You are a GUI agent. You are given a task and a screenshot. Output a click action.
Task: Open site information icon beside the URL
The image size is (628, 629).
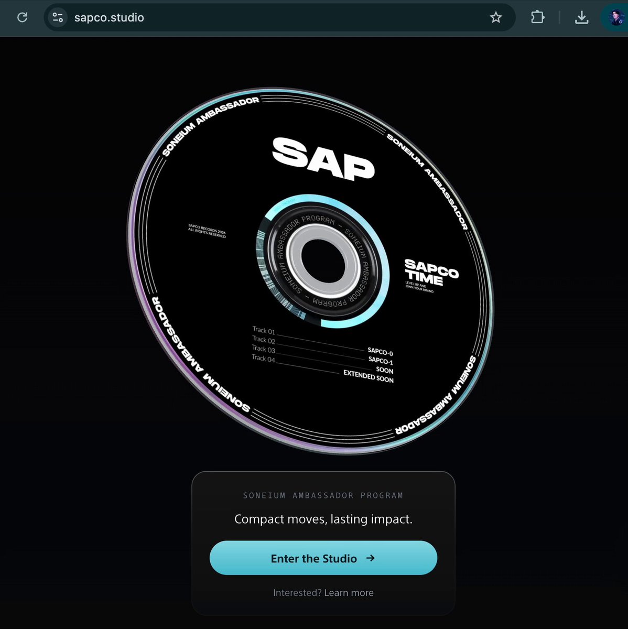point(58,18)
